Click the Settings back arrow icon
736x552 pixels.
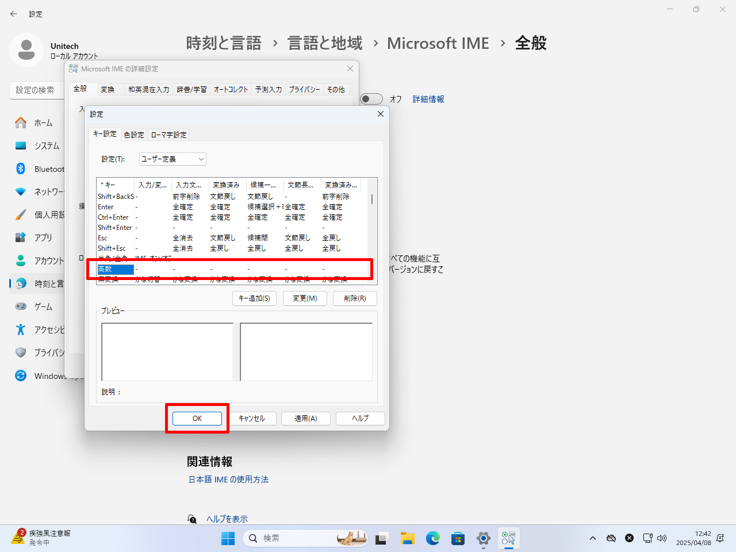14,14
